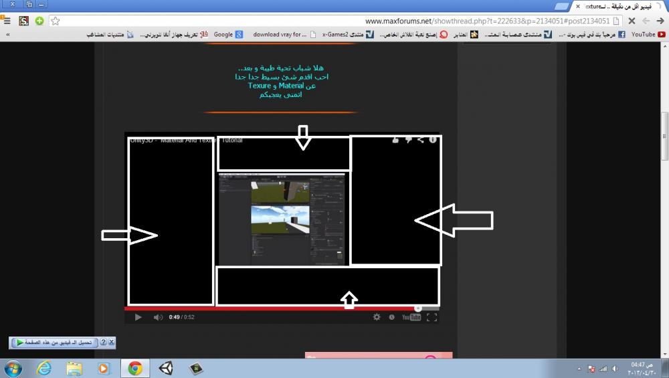Open the المنابر bookmark
The width and height of the screenshot is (669, 378).
coord(466,35)
